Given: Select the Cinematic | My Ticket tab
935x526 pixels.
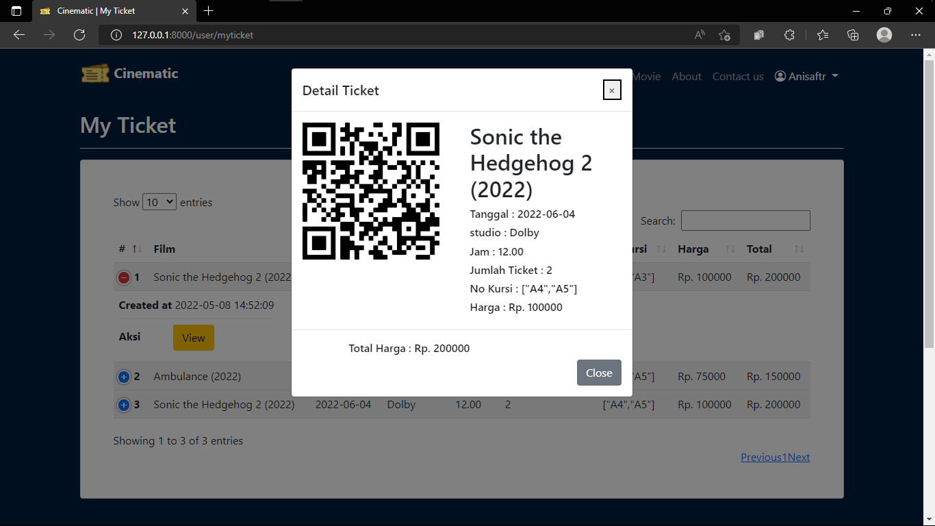Looking at the screenshot, I should click(x=114, y=11).
